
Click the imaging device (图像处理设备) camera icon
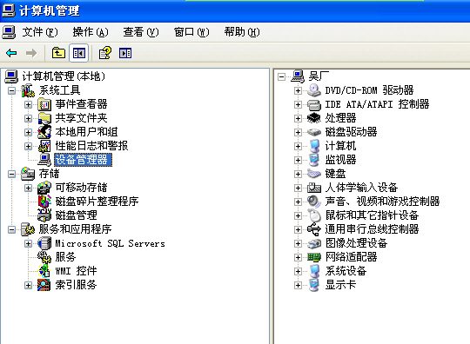[x=314, y=243]
